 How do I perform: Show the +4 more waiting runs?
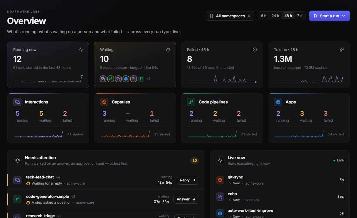pyautogui.click(x=148, y=79)
